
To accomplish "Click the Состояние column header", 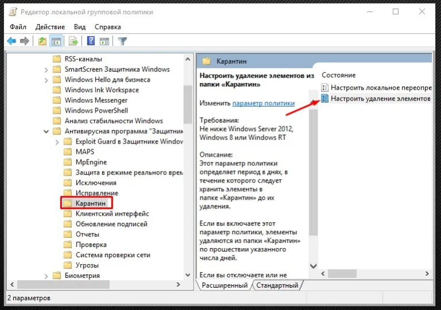I will tap(339, 75).
